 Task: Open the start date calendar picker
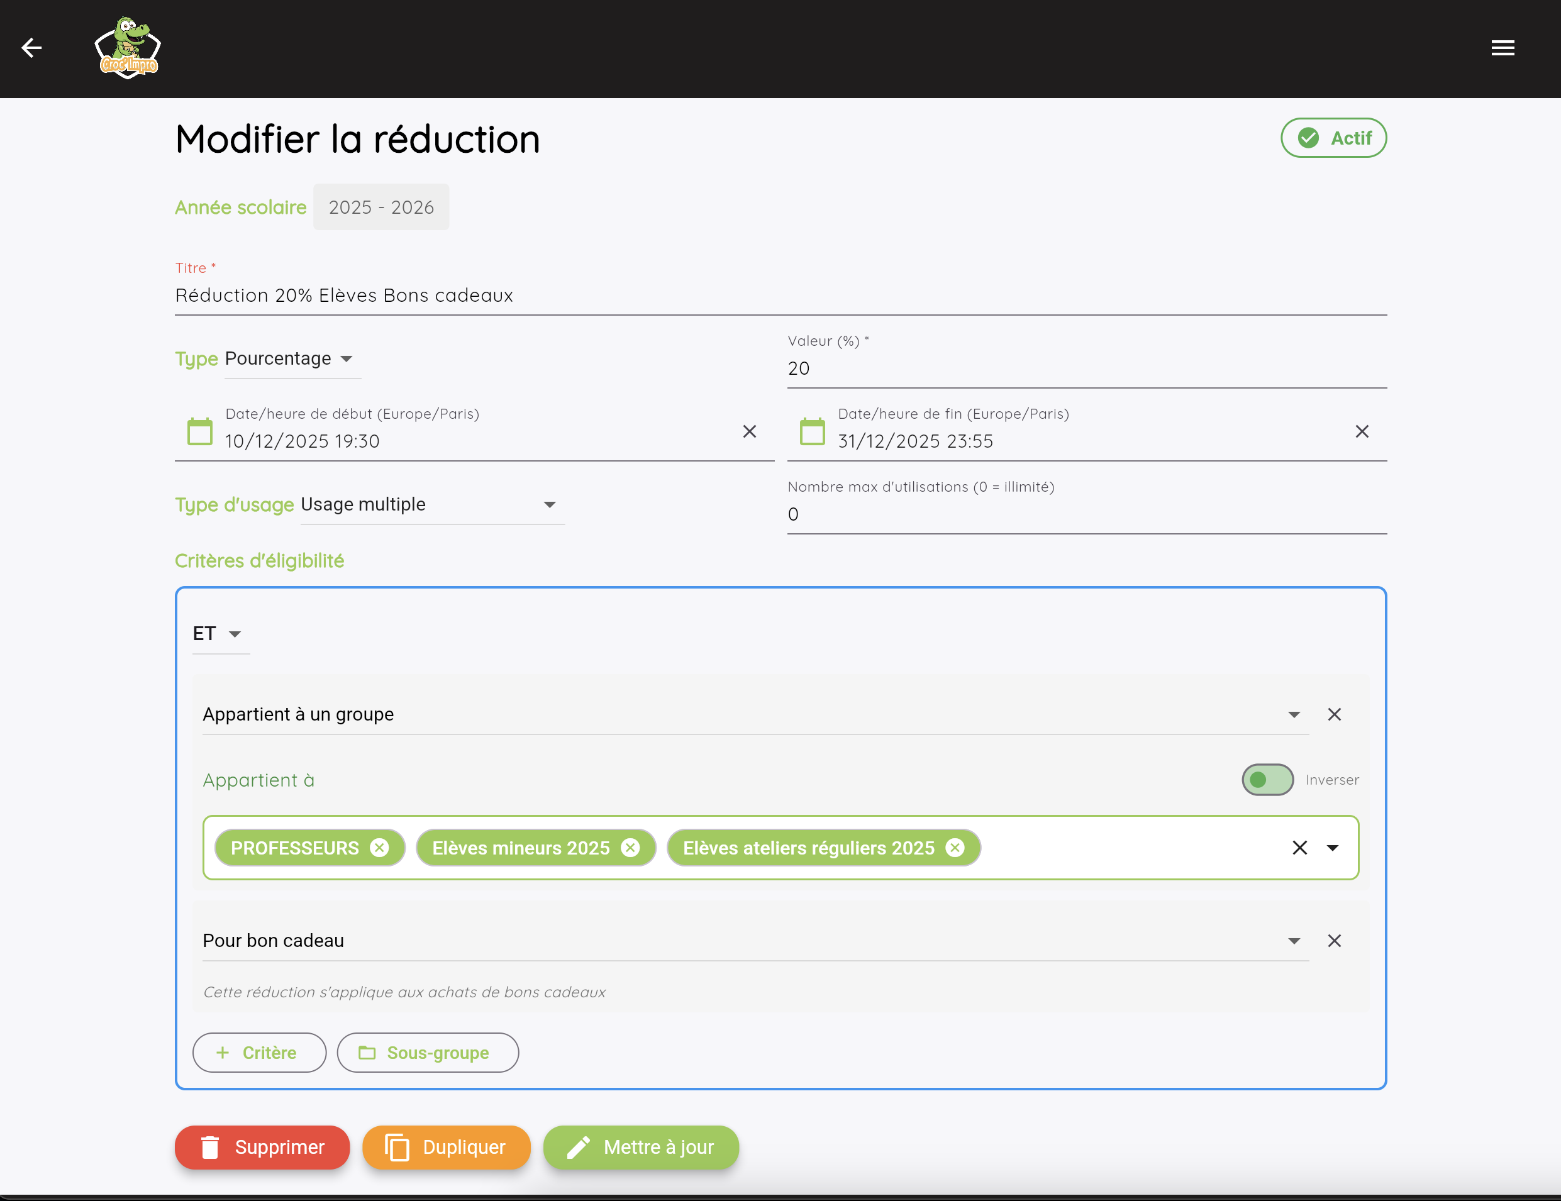pos(200,431)
